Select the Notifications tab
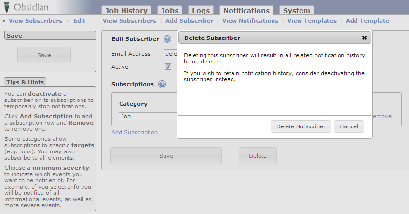This screenshot has height=214, width=409. pyautogui.click(x=246, y=11)
